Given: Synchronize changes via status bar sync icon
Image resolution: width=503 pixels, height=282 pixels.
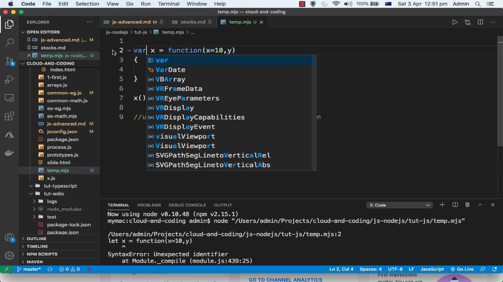Looking at the screenshot, I should (50, 269).
